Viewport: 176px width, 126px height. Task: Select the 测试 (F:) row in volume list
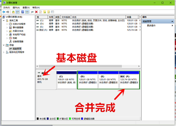88,30
